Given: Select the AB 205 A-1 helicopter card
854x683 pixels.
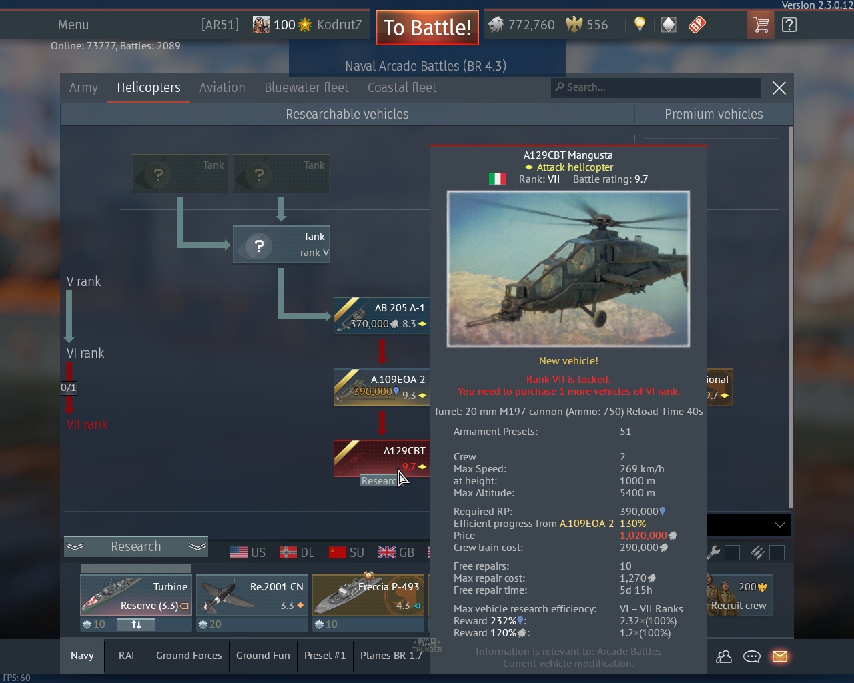Looking at the screenshot, I should [382, 316].
